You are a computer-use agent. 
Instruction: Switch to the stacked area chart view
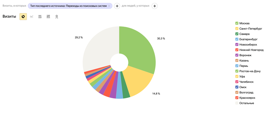pos(40,17)
